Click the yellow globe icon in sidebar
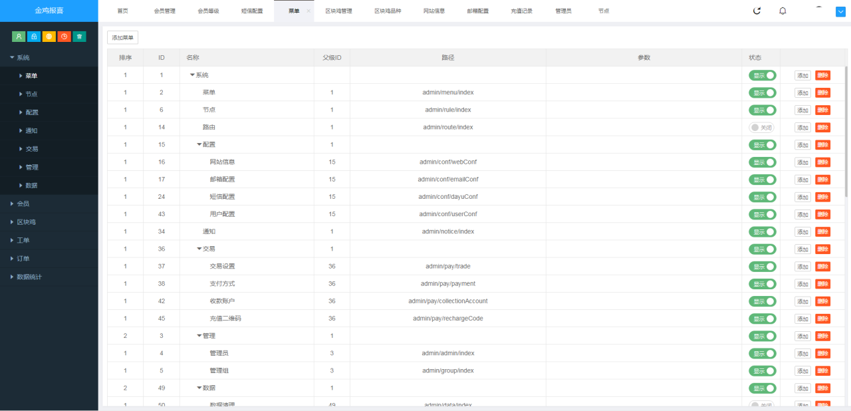The height and width of the screenshot is (411, 851). tap(49, 37)
